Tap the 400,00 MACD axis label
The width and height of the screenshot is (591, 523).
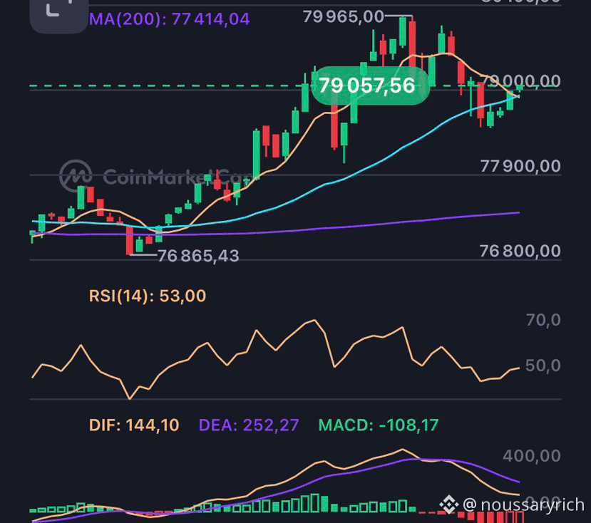coord(532,456)
